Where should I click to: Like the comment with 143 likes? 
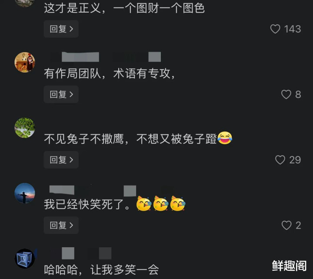coord(275,29)
